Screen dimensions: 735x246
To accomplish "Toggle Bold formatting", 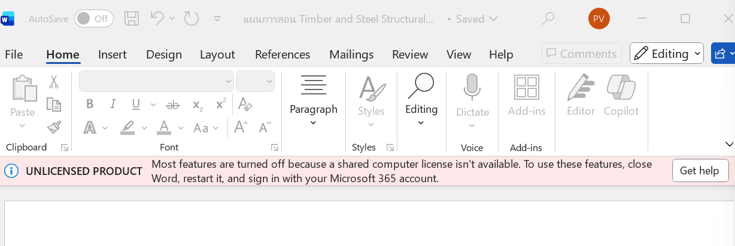I will [x=90, y=104].
